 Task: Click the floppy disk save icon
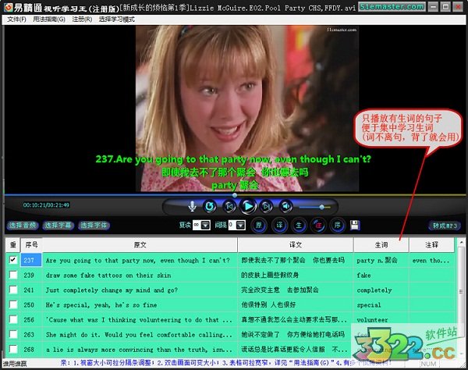click(355, 225)
